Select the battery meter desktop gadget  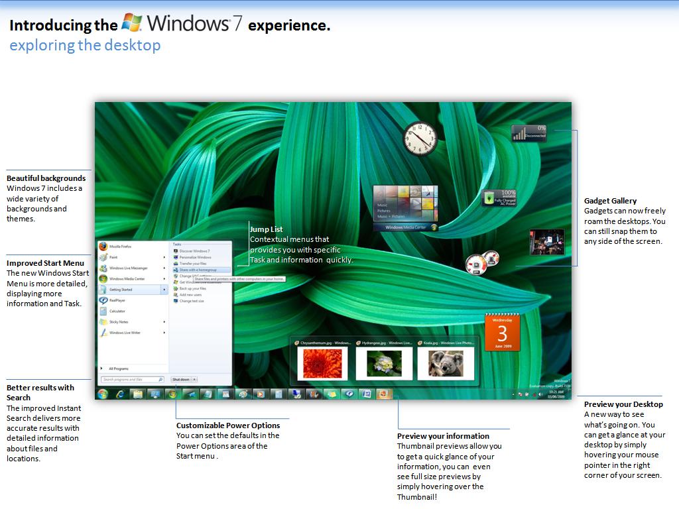[499, 198]
